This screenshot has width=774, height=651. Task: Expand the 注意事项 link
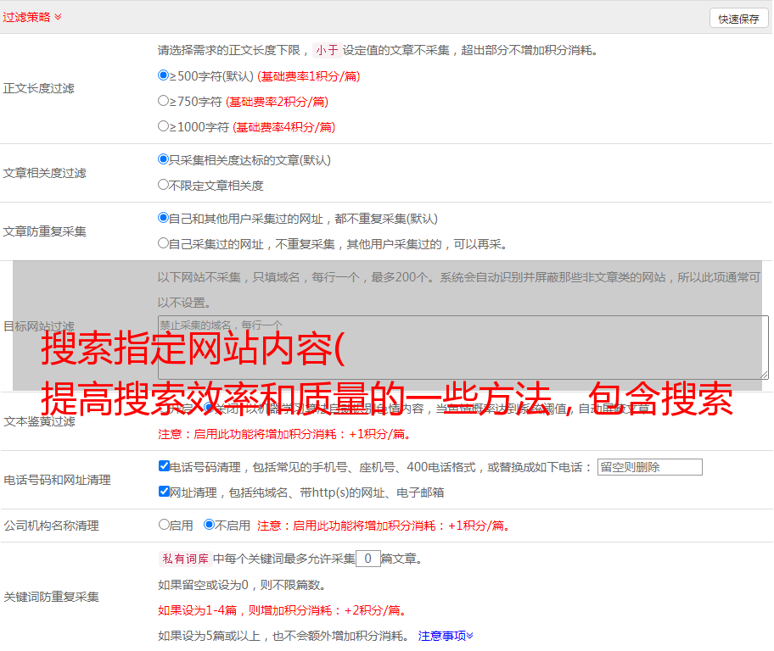point(446,635)
